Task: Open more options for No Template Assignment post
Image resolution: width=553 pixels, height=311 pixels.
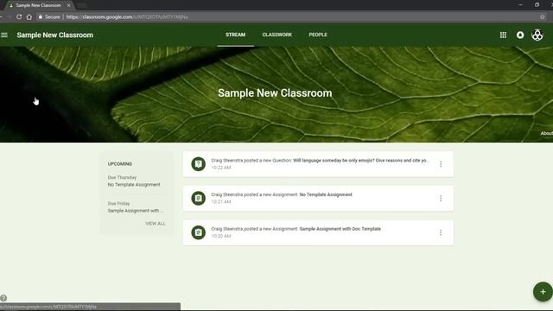Action: (x=441, y=199)
